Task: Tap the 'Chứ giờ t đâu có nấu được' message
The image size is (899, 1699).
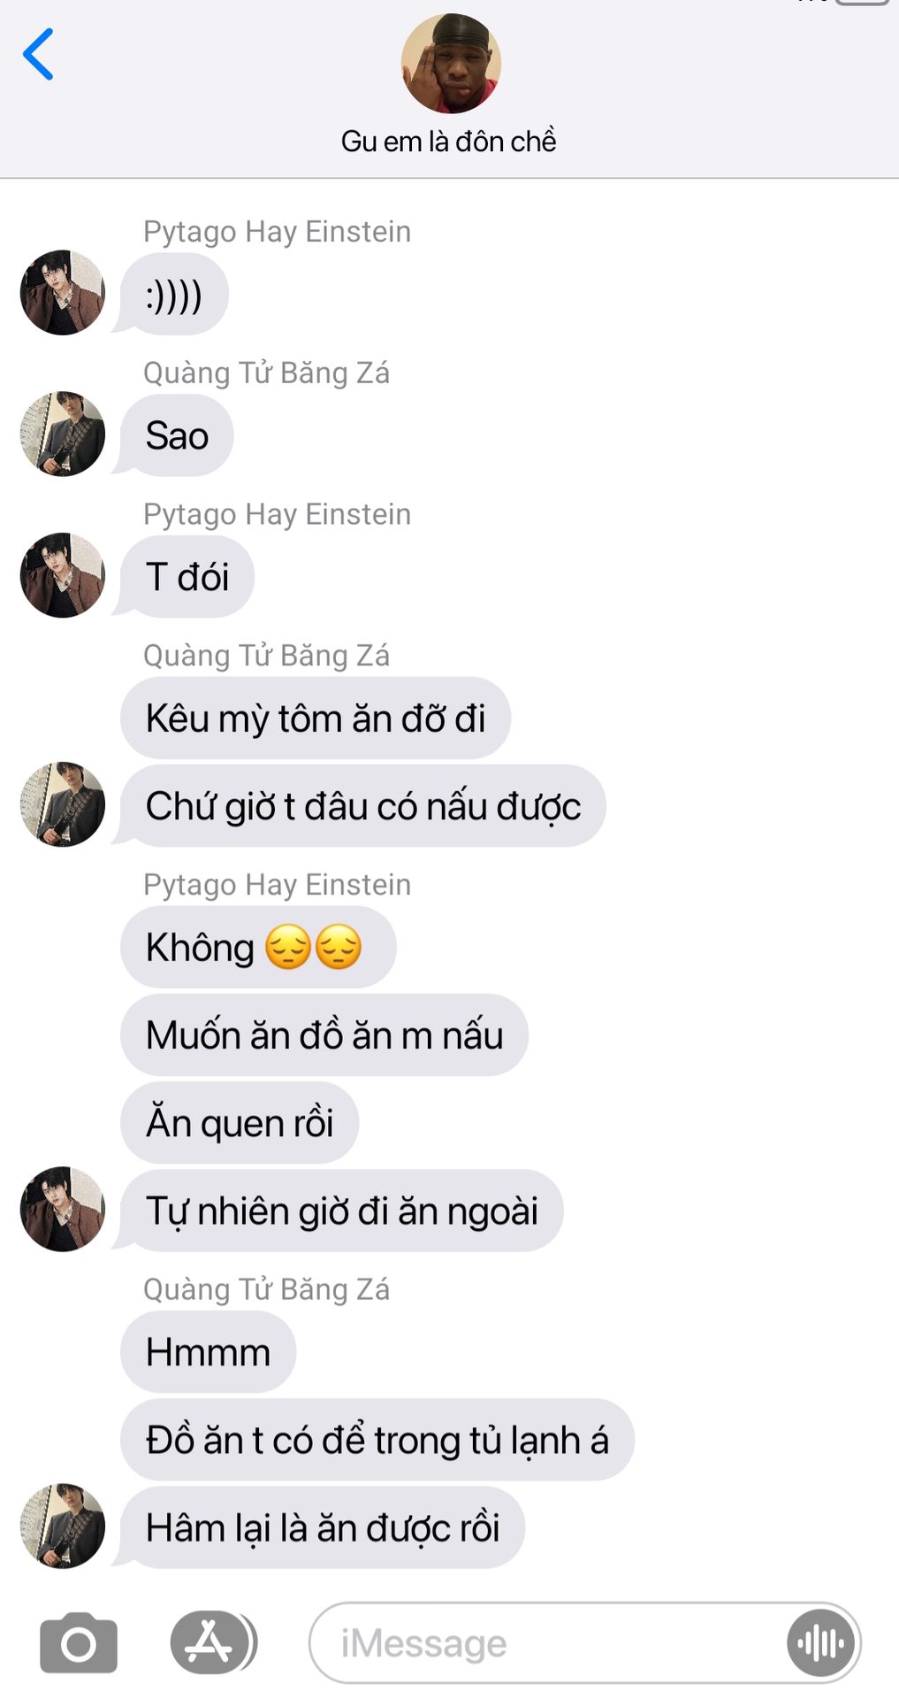Action: [363, 805]
